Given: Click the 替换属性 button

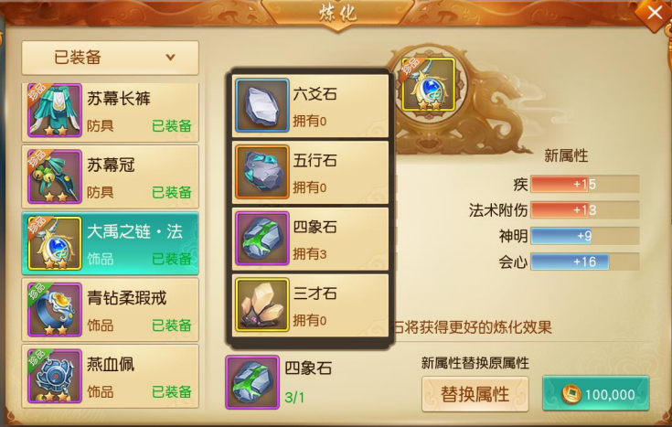Looking at the screenshot, I should 475,394.
